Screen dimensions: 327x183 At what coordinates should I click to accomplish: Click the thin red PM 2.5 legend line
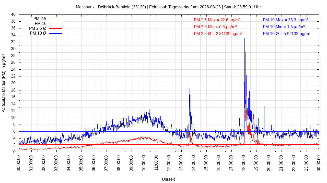pos(56,19)
